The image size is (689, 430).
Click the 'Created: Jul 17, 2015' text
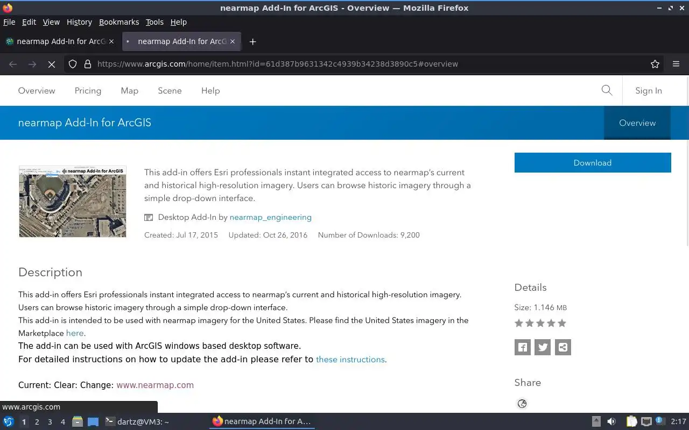click(x=181, y=235)
